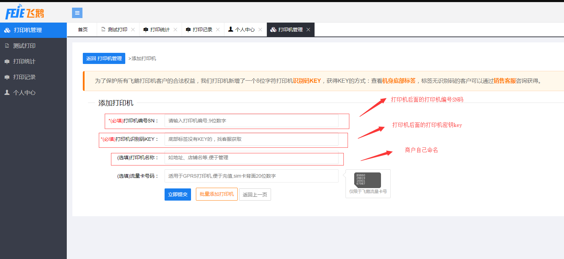Screen dimensions: 564x259
Task: Open 打印机管理 in the sidebar
Action: click(33, 30)
